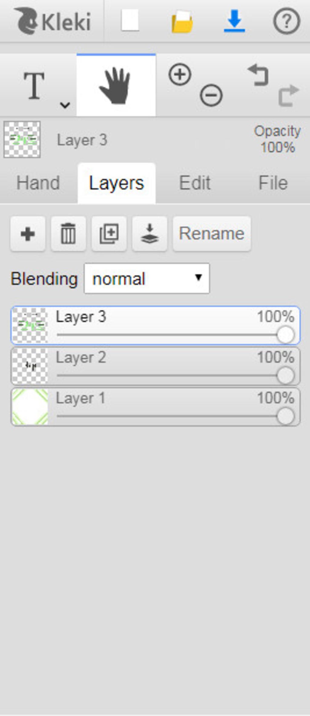Viewport: 310px width, 716px height.
Task: Add a new layer with plus button
Action: pos(28,234)
